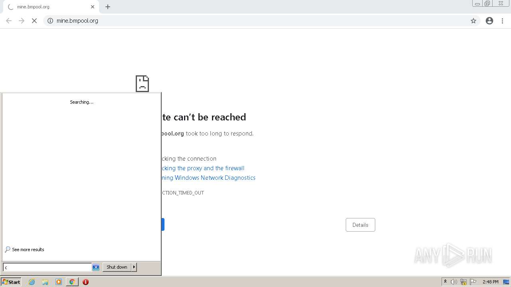Click the clock showing 2:48 PM
Image resolution: width=511 pixels, height=287 pixels.
tap(490, 282)
